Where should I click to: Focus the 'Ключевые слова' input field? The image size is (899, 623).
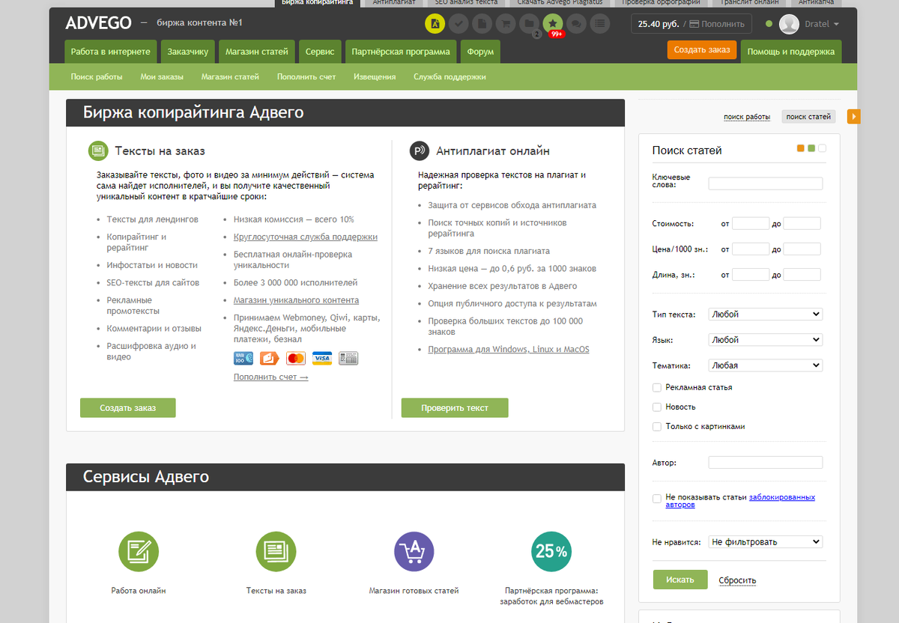766,183
